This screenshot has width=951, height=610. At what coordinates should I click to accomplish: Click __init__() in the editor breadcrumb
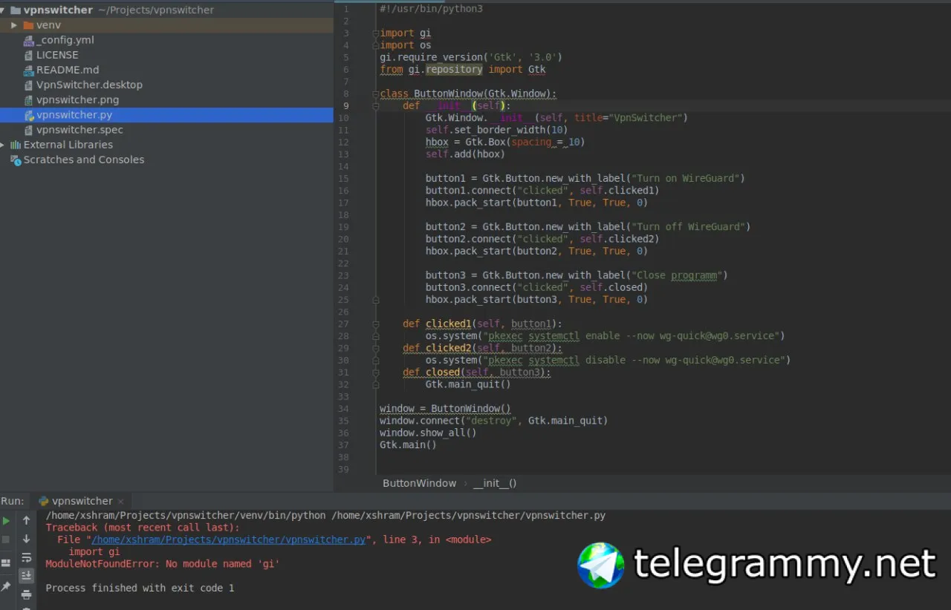(x=495, y=483)
